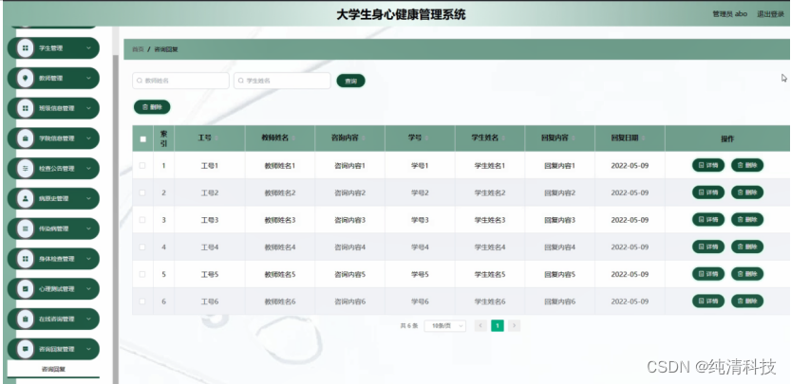Click 删除 for row 工号3
791x384 pixels.
pos(747,220)
